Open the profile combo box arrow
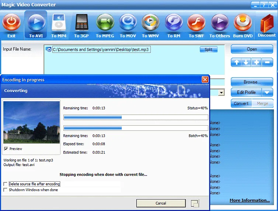This screenshot has height=211, width=278. point(221,92)
